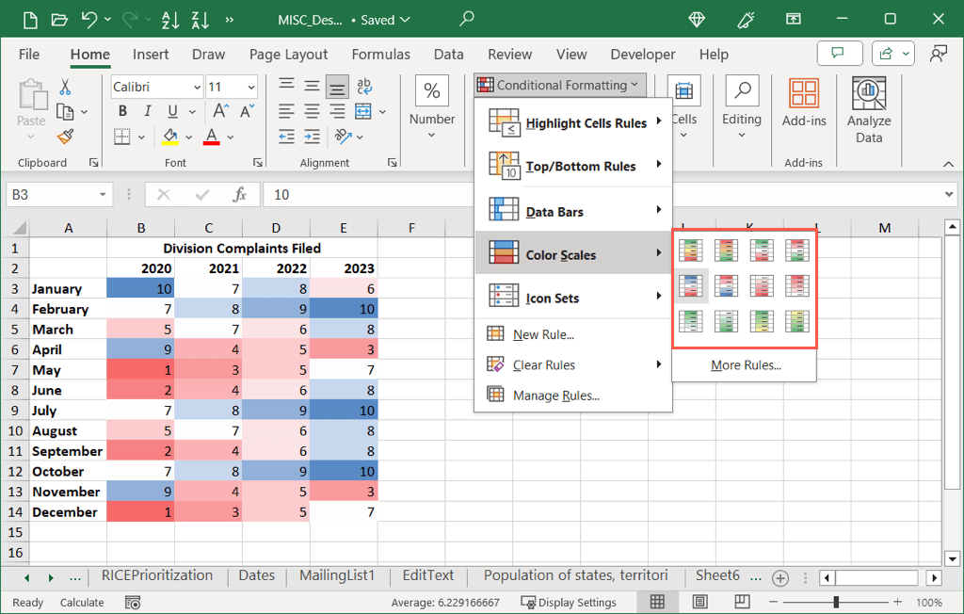Collapse the ribbon with the chevron
This screenshot has height=614, width=964.
949,164
